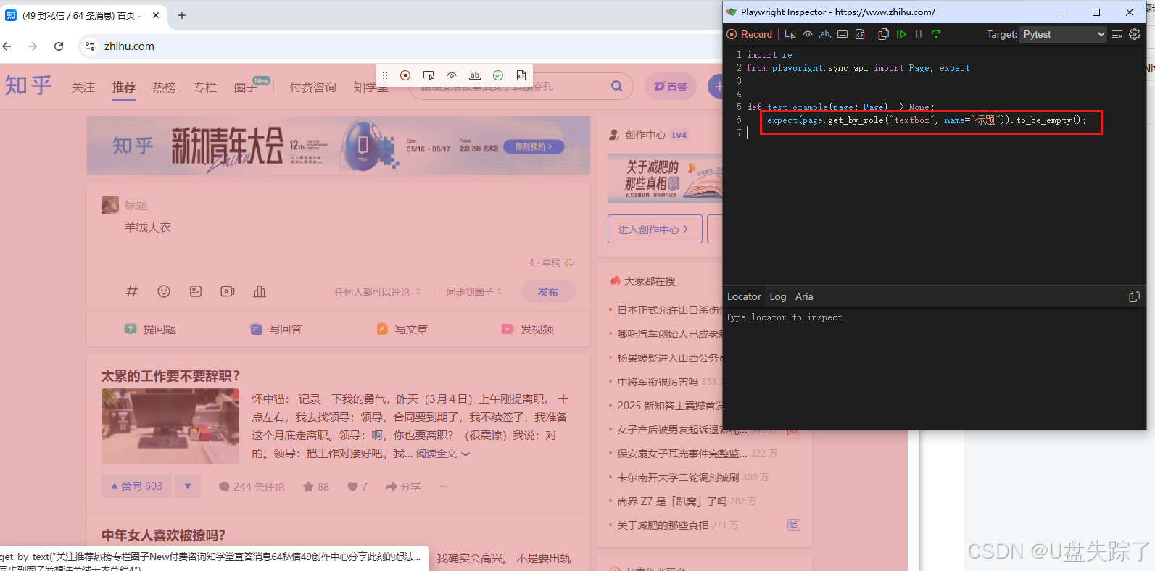
Task: Open the 专栏 navigation tab
Action: 205,87
